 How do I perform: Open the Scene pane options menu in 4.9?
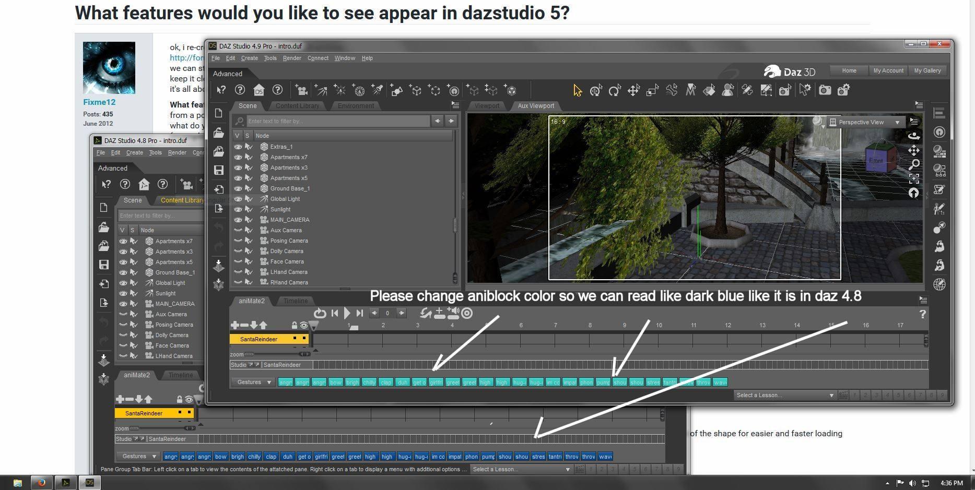(x=455, y=105)
